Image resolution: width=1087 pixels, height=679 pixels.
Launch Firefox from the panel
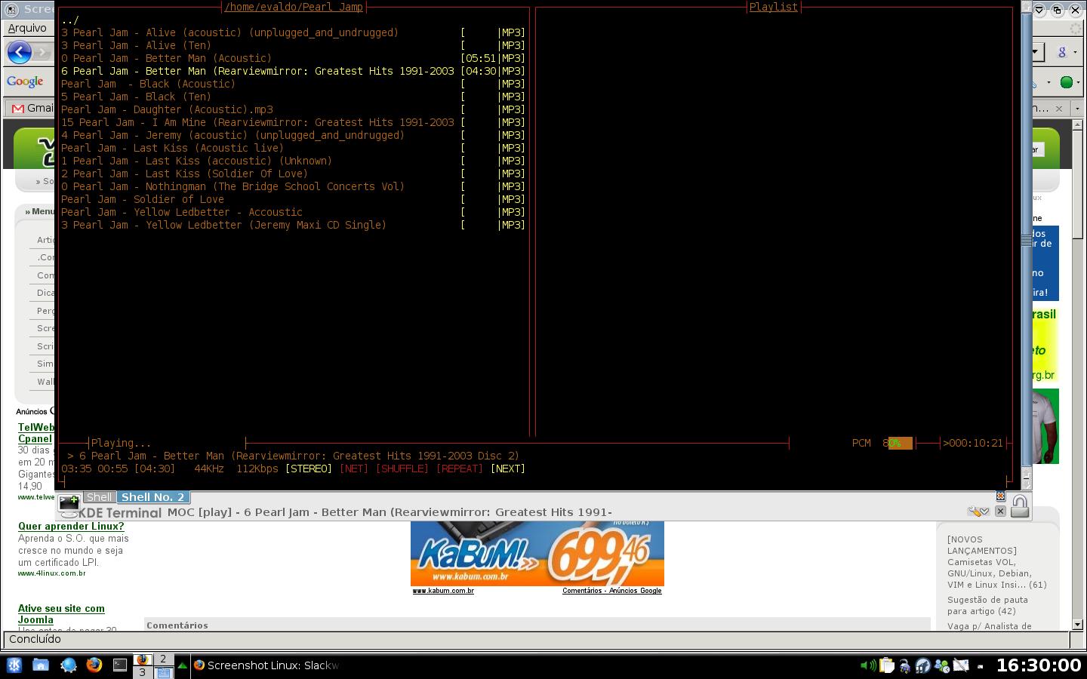click(x=94, y=665)
